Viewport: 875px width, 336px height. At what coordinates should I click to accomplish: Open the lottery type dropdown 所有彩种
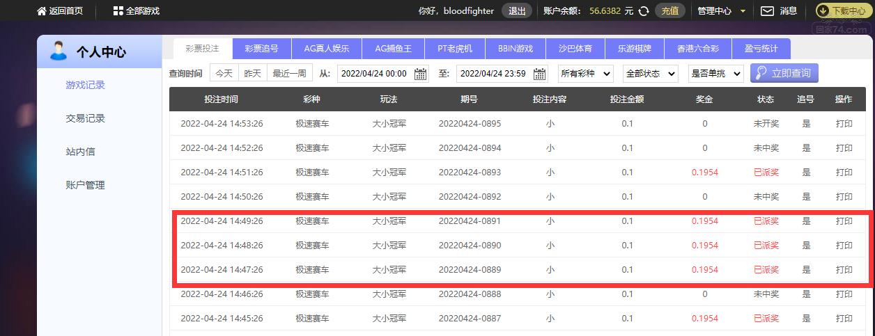586,73
